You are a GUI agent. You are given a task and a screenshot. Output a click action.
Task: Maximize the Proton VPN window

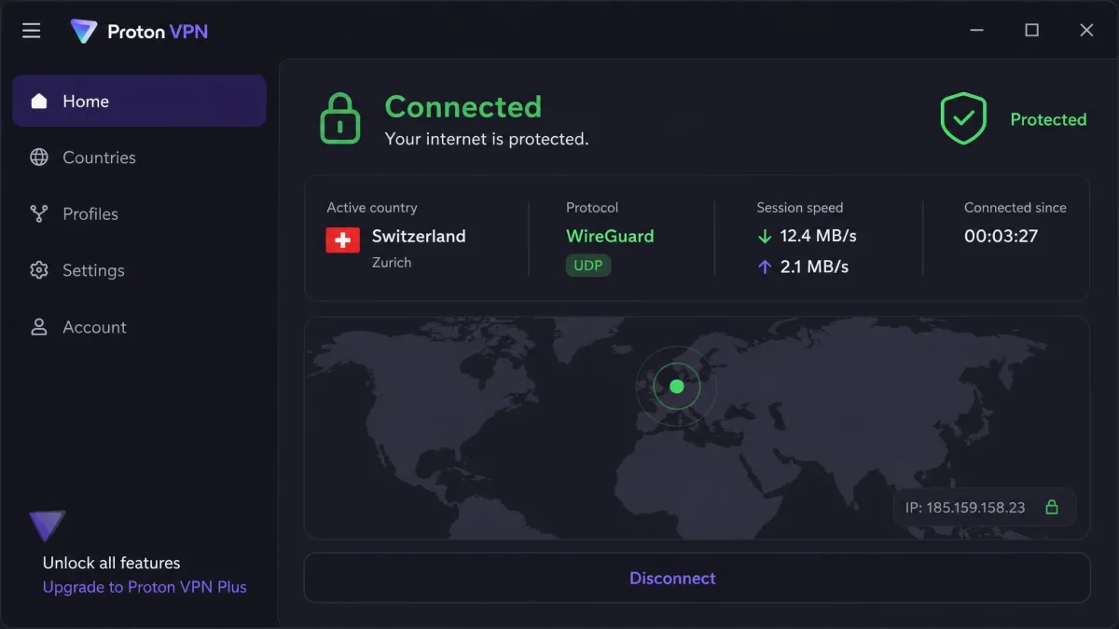(1031, 31)
